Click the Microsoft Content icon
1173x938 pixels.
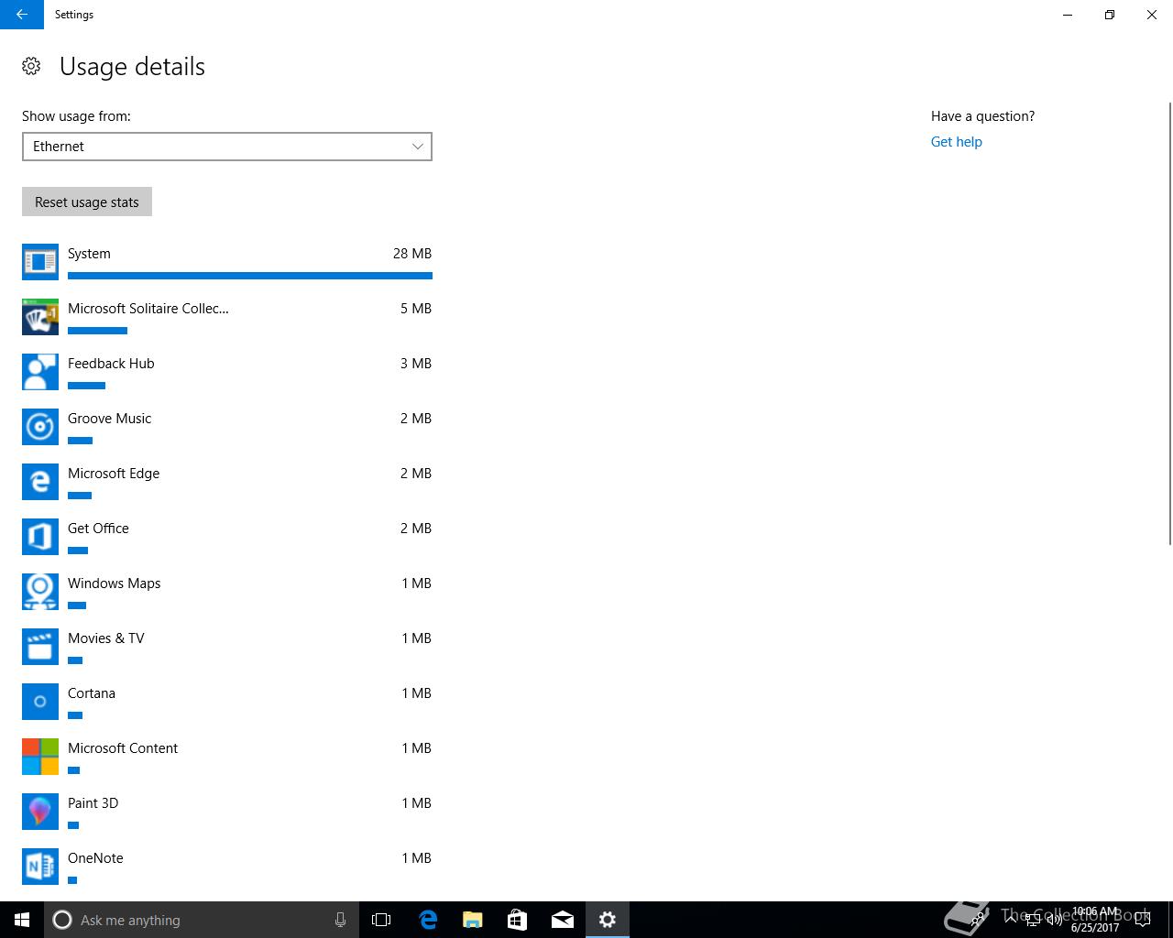point(40,757)
